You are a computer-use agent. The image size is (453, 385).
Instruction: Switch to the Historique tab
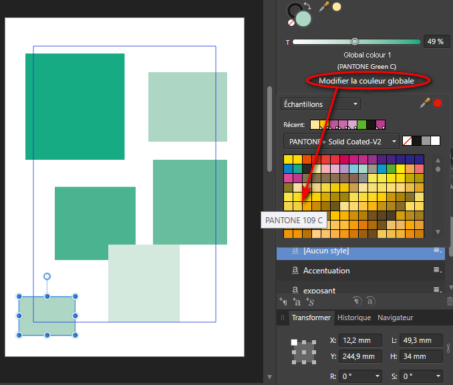354,317
